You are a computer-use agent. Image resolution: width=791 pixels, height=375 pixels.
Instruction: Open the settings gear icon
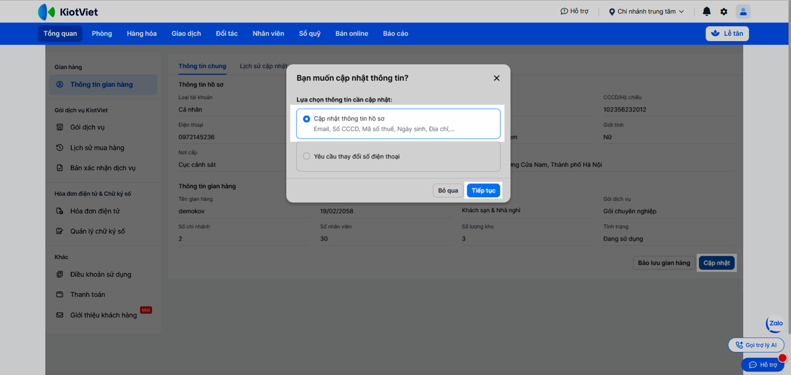pos(724,12)
